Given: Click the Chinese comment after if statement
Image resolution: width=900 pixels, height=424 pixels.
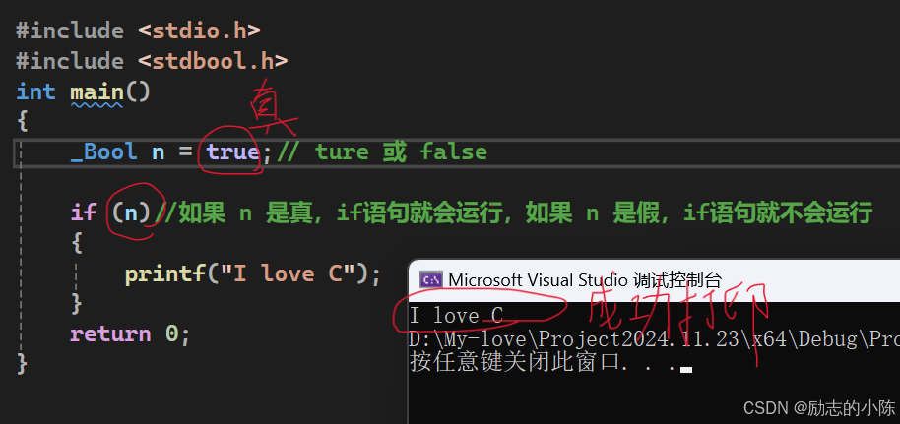Looking at the screenshot, I should [514, 212].
